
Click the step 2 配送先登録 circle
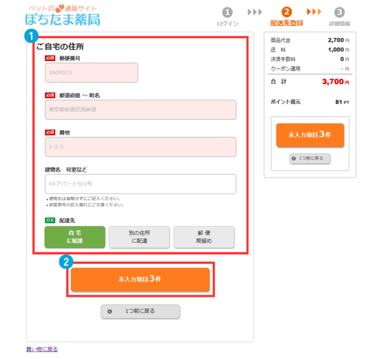click(286, 12)
